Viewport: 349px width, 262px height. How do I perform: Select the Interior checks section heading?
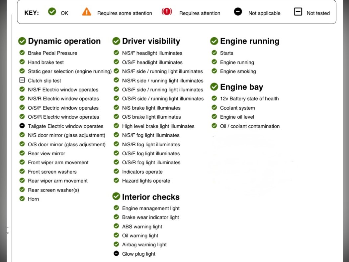pos(150,197)
